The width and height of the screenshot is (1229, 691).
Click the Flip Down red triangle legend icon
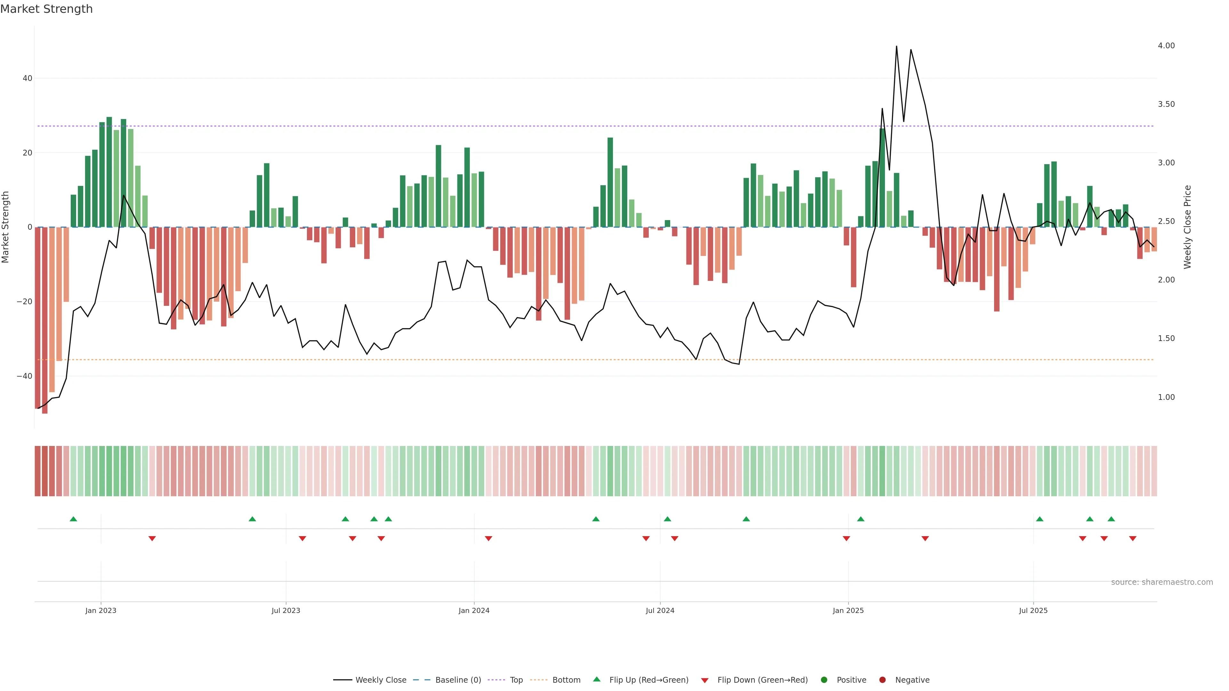(x=705, y=680)
